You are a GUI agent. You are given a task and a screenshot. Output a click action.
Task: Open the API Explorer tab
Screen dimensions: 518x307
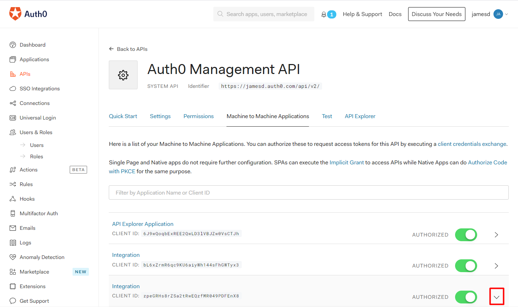360,116
